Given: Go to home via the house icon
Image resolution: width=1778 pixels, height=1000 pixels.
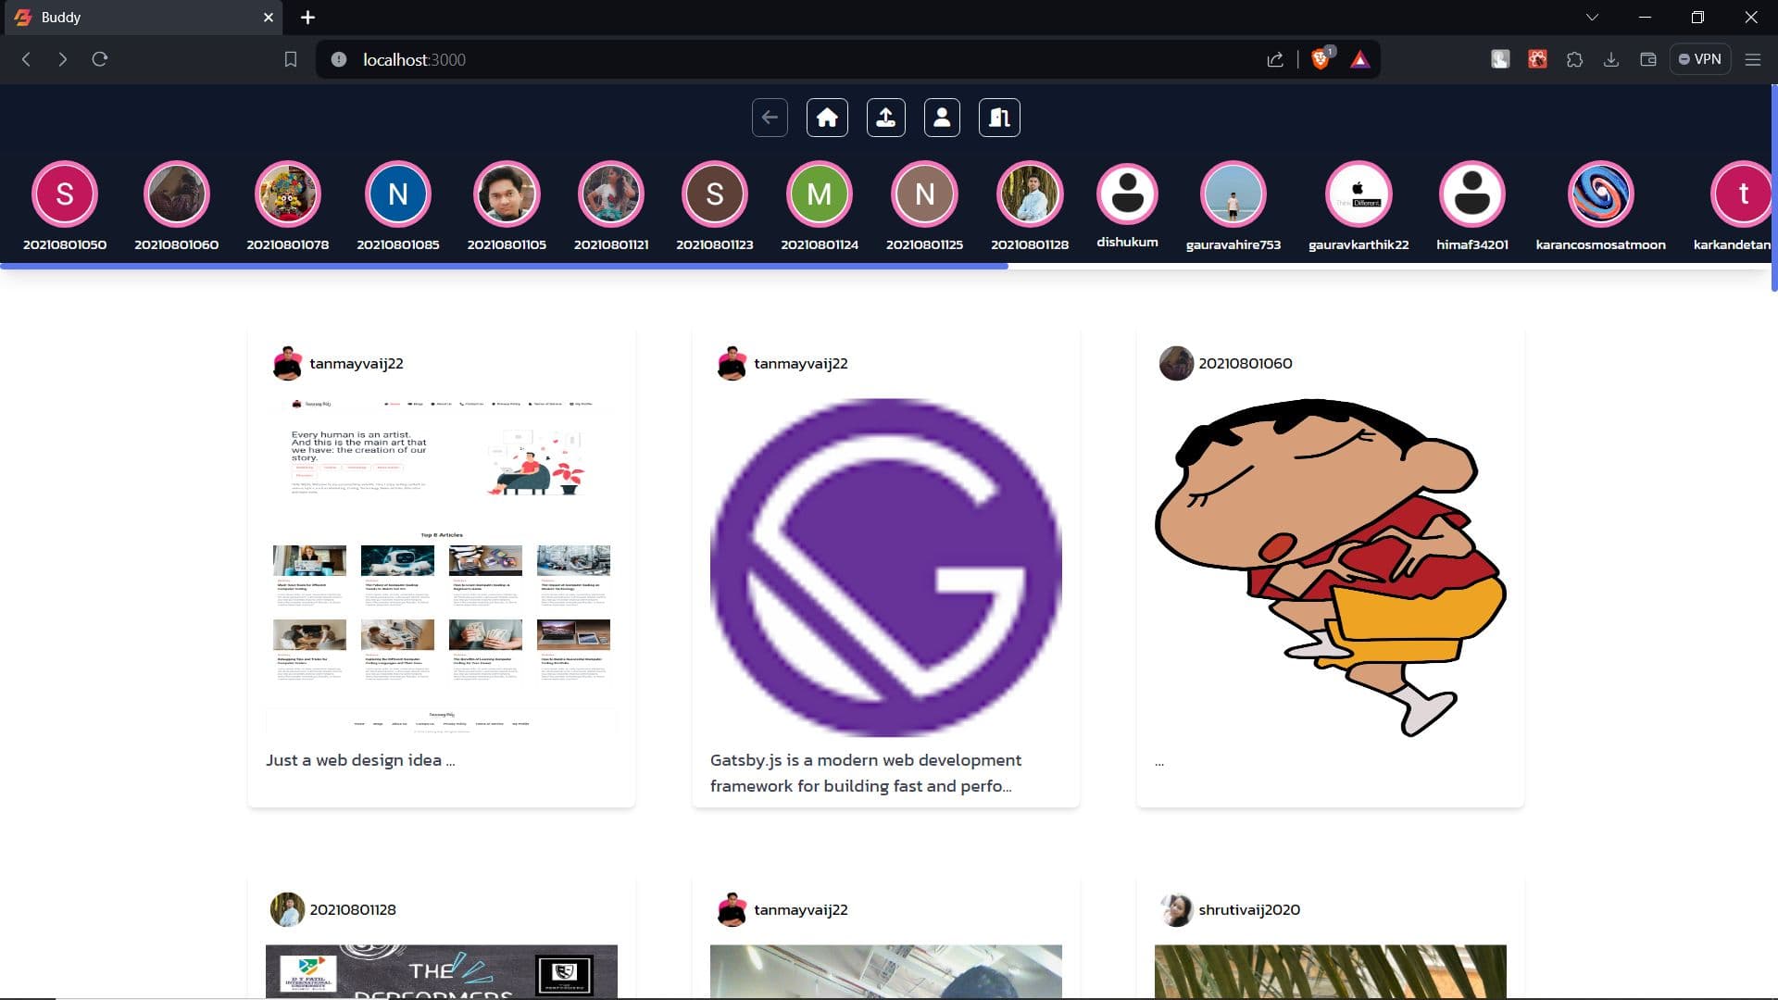Looking at the screenshot, I should pyautogui.click(x=827, y=118).
